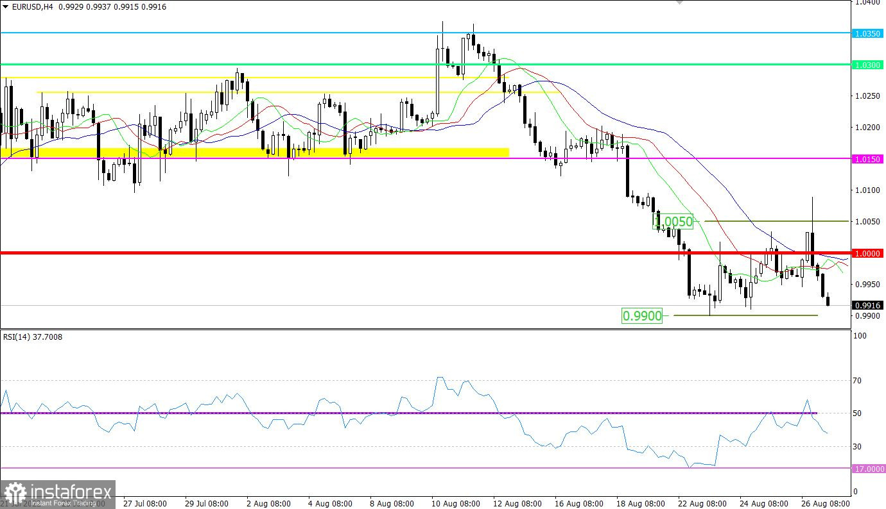The height and width of the screenshot is (509, 886).
Task: Click the 70 level on RSI scale
Action: (857, 381)
